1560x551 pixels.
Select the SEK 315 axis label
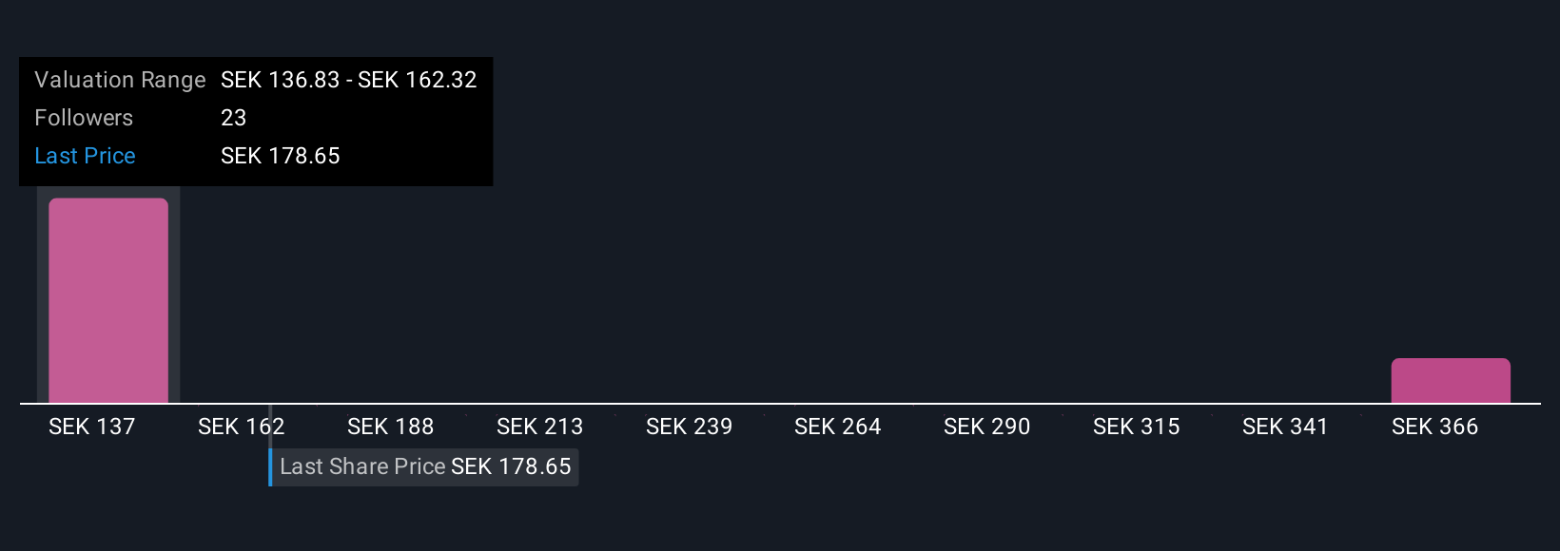[x=1137, y=427]
